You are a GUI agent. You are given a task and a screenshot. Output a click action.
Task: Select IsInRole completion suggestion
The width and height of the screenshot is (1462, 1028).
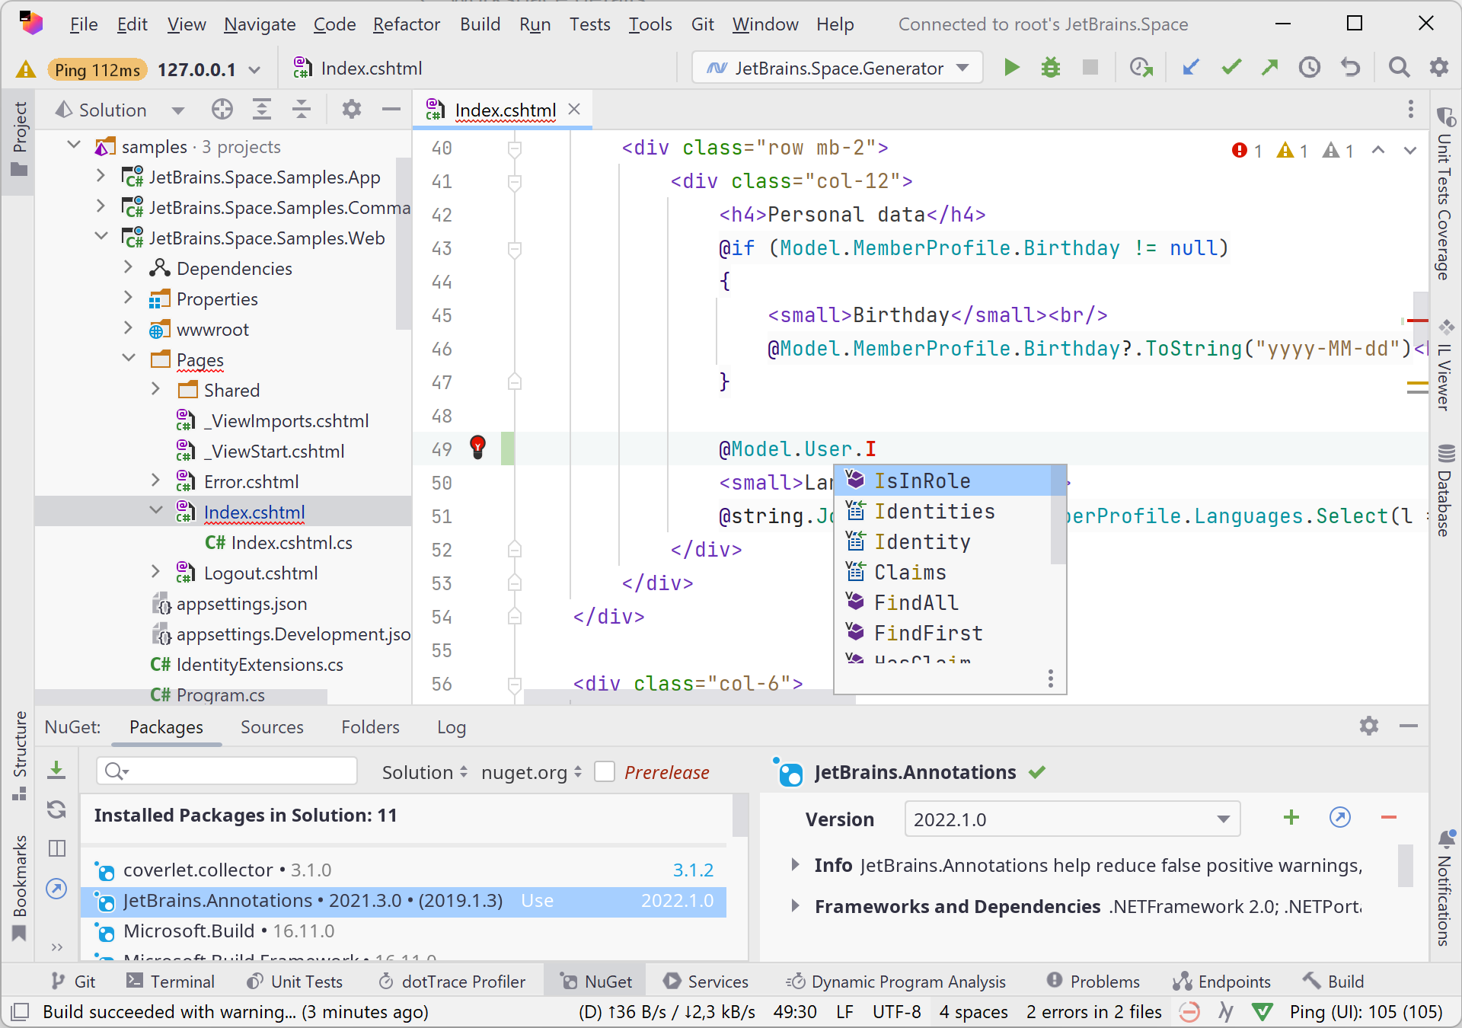click(943, 480)
